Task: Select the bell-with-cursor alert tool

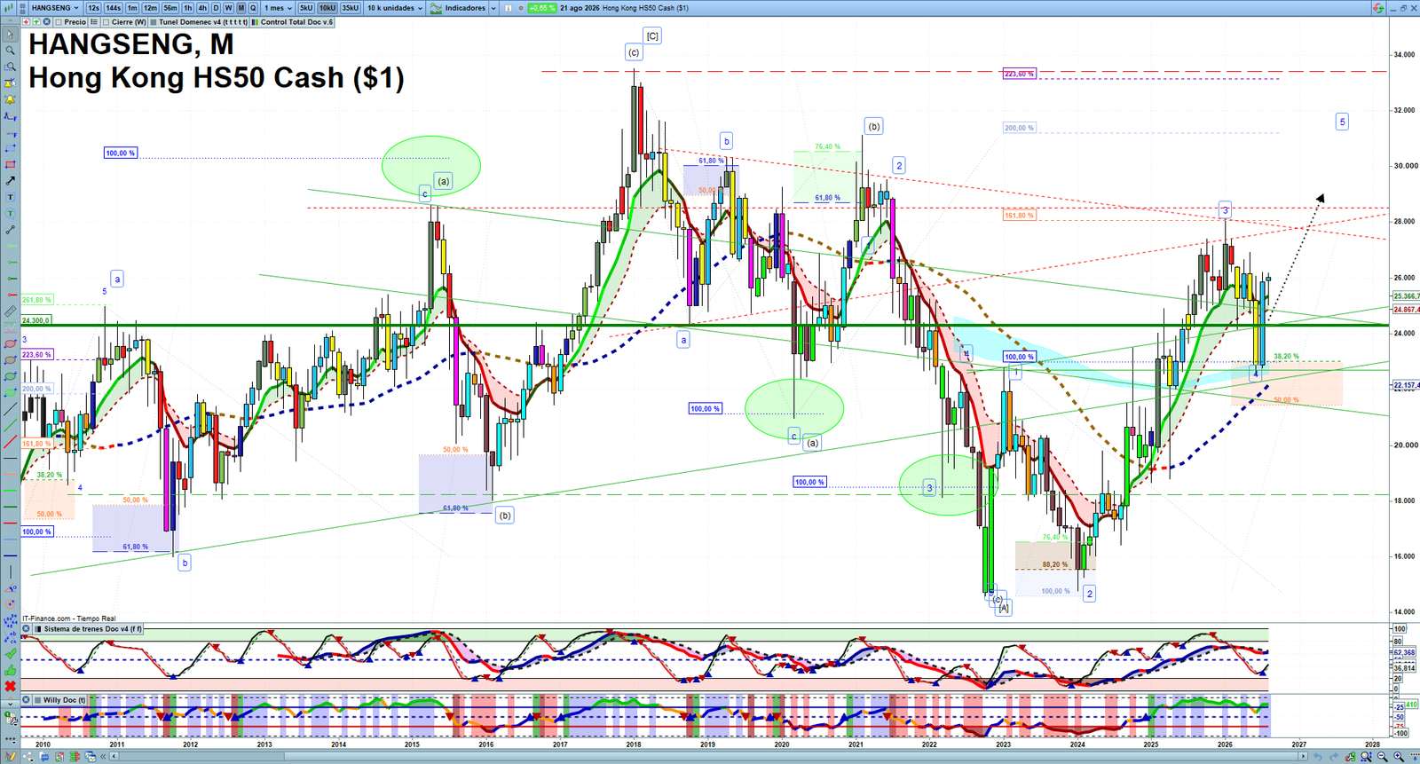Action: pos(10,83)
